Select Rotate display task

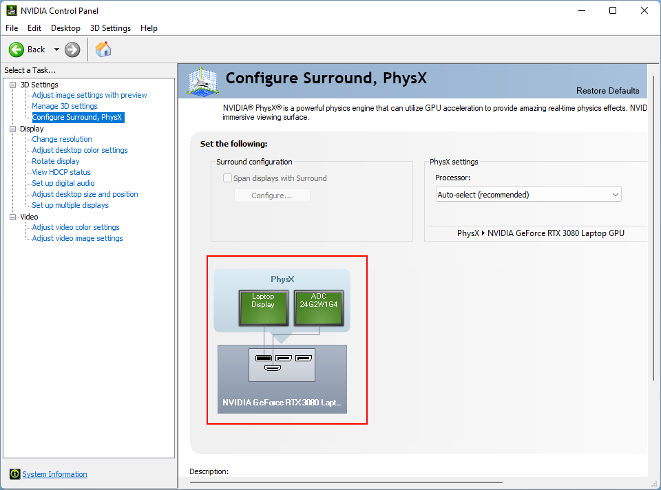[x=56, y=161]
